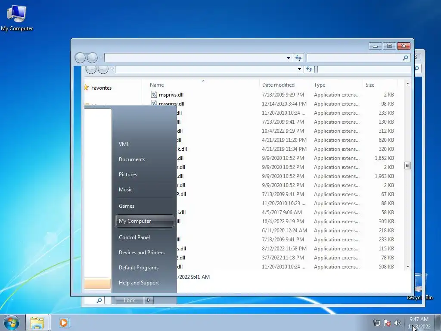The width and height of the screenshot is (441, 331).
Task: Launch Windows Media Player from the taskbar
Action: [64, 322]
